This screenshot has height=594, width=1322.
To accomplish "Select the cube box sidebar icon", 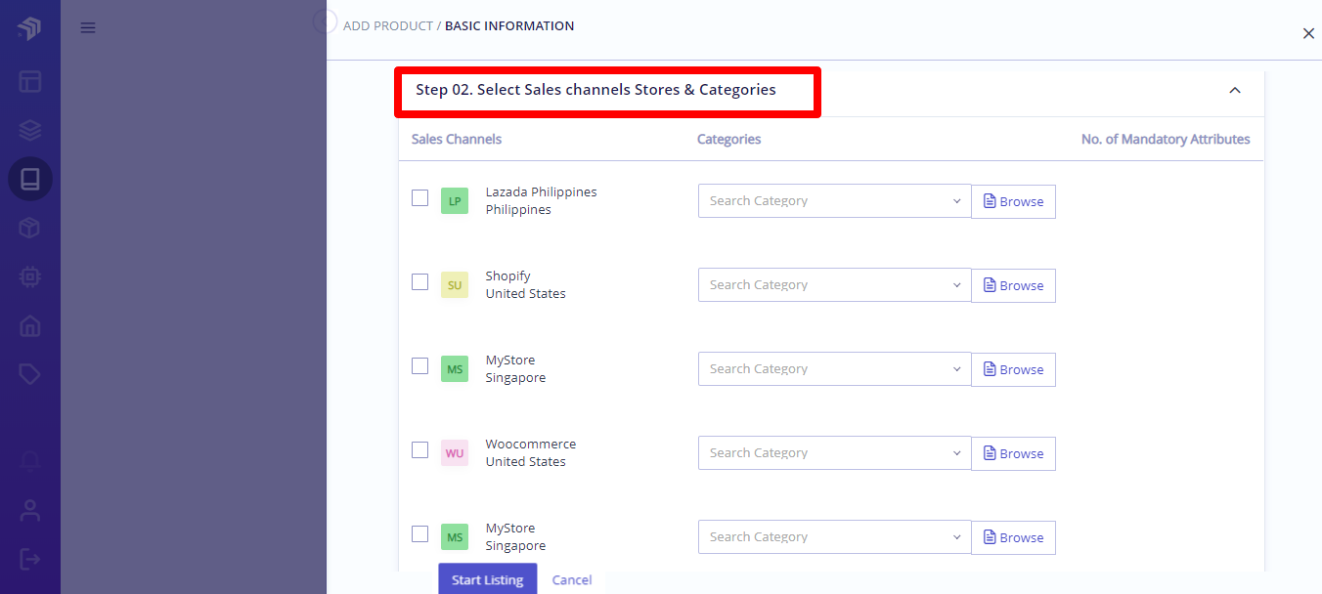I will tap(29, 228).
